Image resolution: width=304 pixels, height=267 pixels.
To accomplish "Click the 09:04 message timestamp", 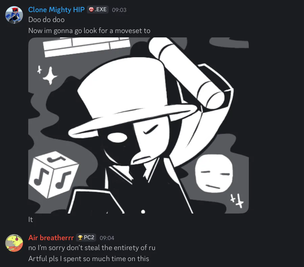I will tap(107, 238).
